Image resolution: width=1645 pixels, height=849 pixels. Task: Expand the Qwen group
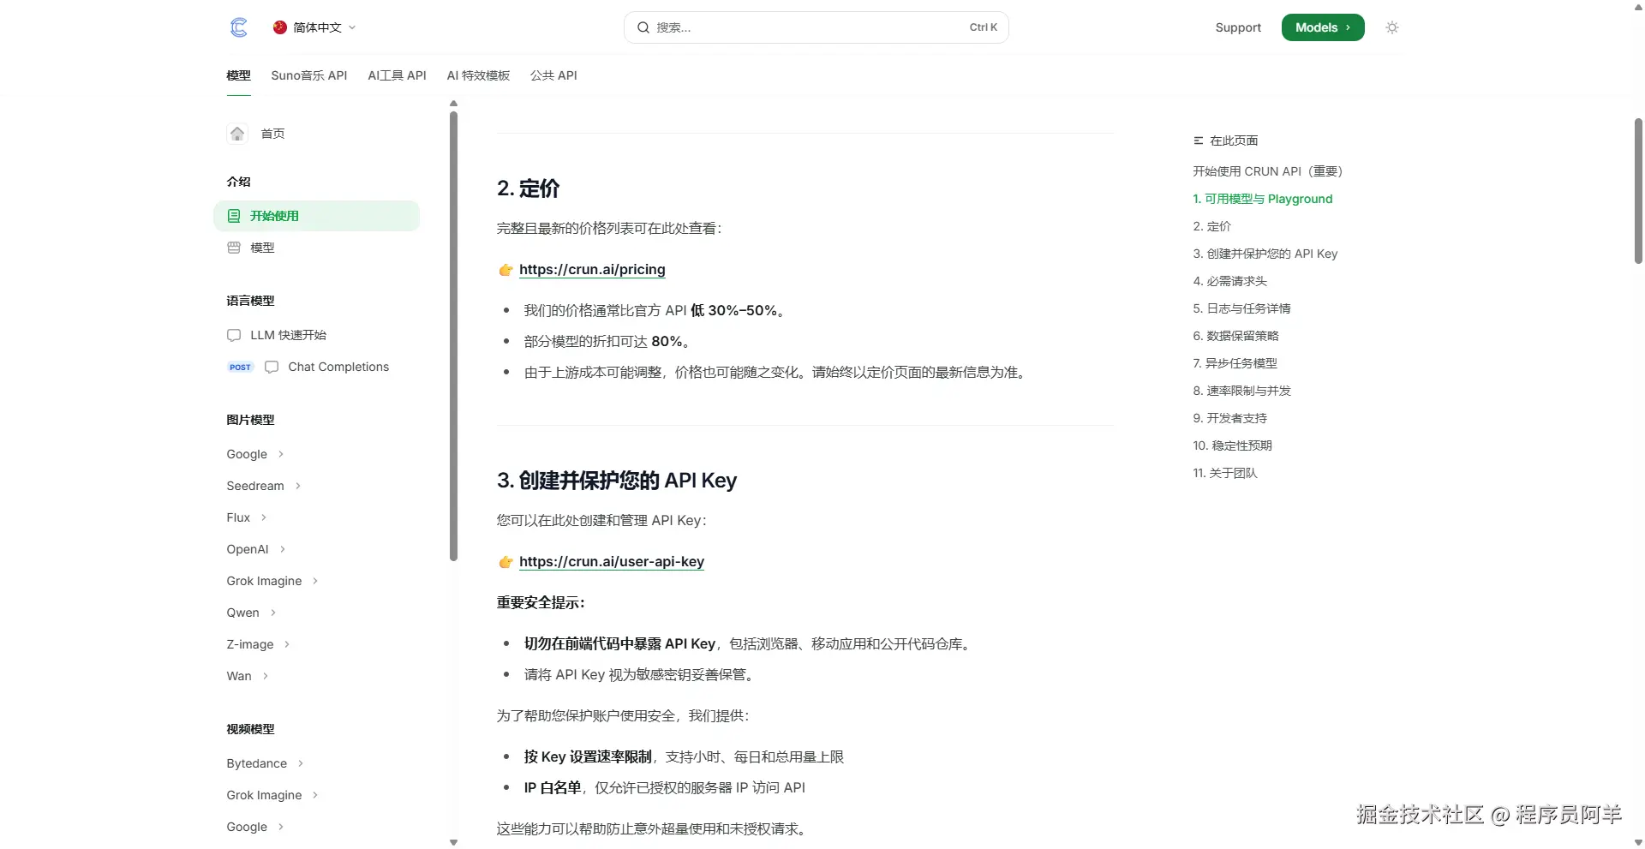(251, 613)
